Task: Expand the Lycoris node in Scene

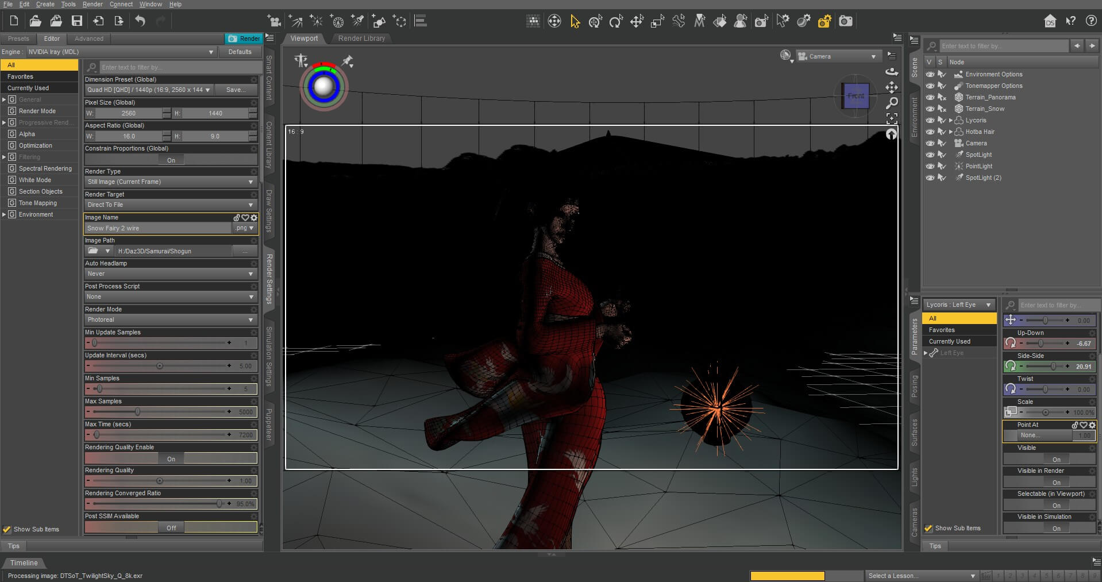Action: tap(951, 120)
